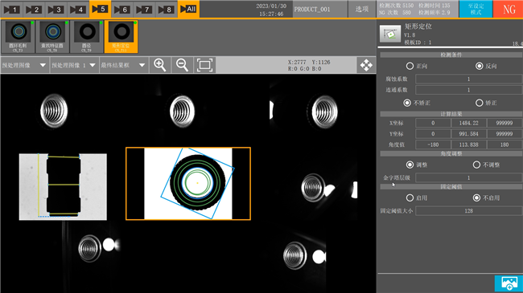Click the 连通系数 input field
This screenshot has height=293, width=523.
468,90
